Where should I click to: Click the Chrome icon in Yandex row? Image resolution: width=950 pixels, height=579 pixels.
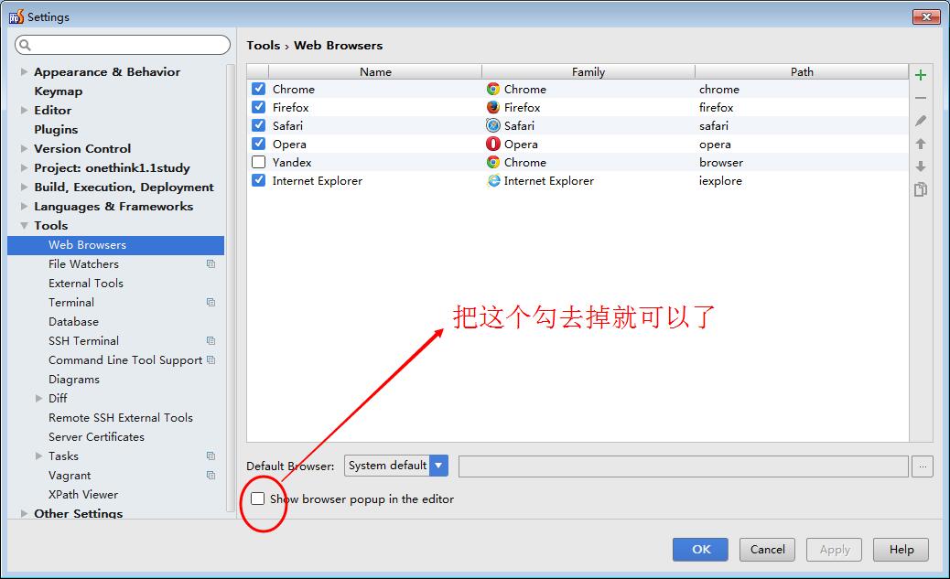[x=493, y=162]
